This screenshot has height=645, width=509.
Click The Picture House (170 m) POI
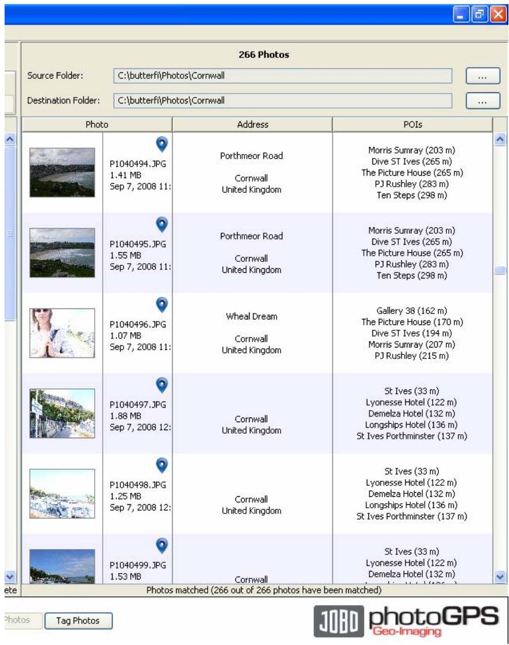pyautogui.click(x=412, y=322)
